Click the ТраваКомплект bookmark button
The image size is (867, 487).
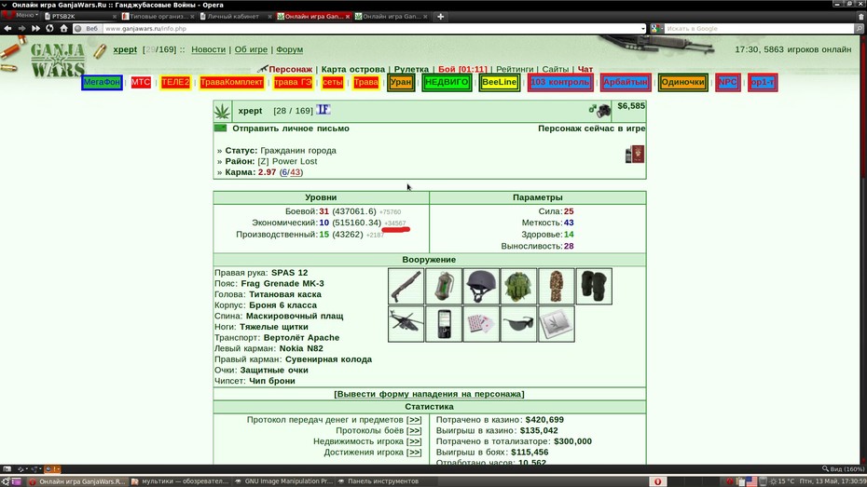tap(231, 82)
